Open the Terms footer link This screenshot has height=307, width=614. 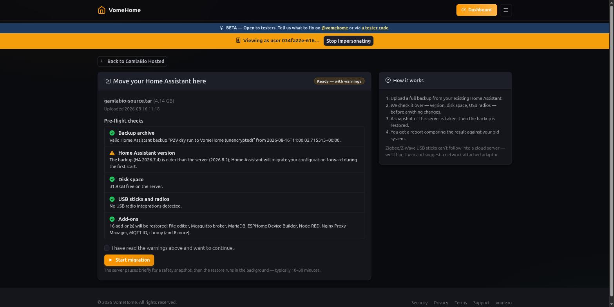(460, 303)
